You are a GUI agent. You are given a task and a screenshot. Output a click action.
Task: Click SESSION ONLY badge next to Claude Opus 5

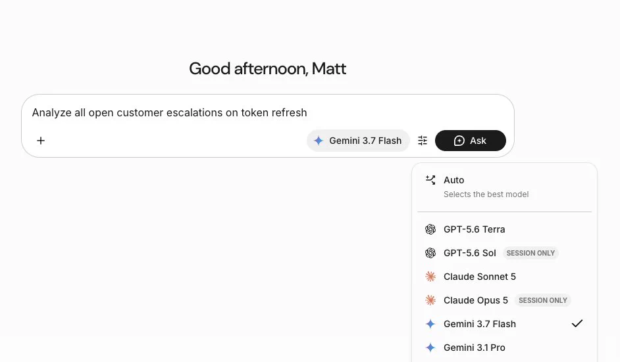[x=543, y=300]
